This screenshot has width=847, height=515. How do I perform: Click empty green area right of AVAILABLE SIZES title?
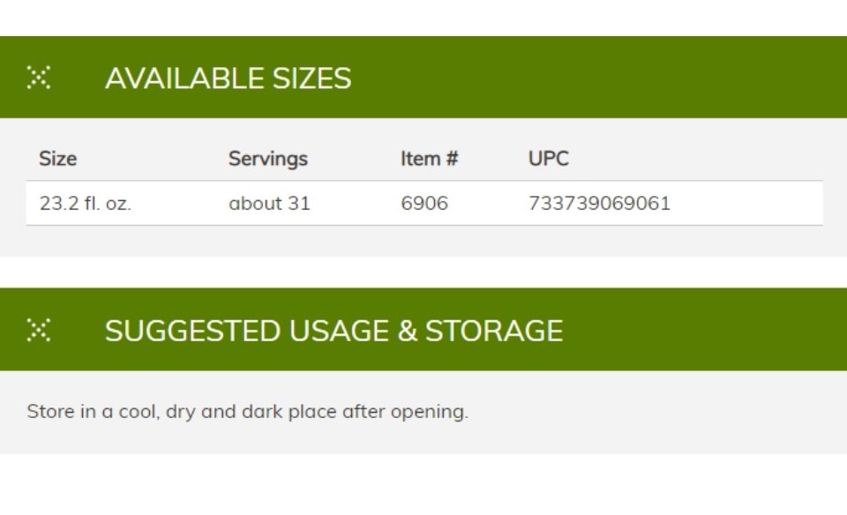pos(594,78)
